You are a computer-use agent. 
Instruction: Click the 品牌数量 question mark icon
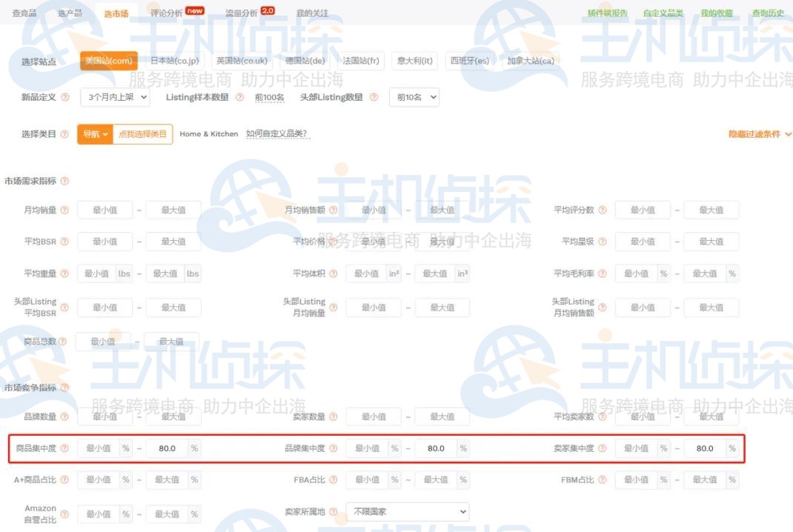coord(64,416)
